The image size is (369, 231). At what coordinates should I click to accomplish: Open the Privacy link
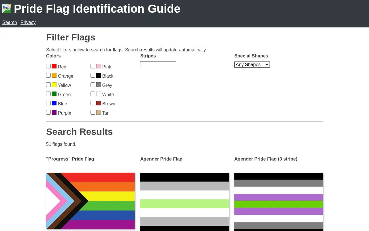click(28, 22)
